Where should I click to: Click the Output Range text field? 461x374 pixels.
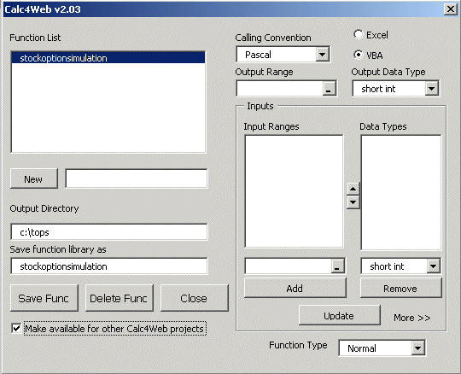click(x=280, y=89)
